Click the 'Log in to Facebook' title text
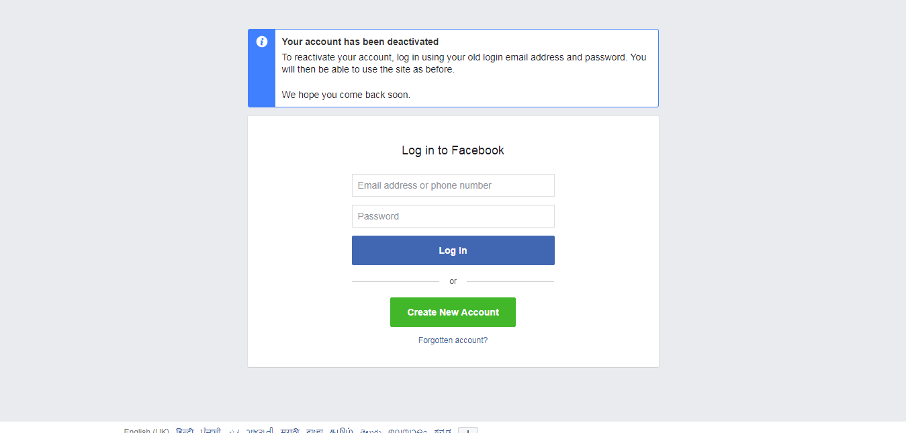This screenshot has height=433, width=906. click(453, 150)
